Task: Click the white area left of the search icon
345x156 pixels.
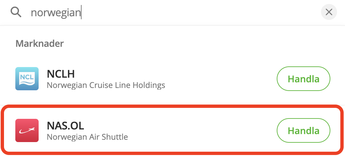Action: tap(5, 13)
